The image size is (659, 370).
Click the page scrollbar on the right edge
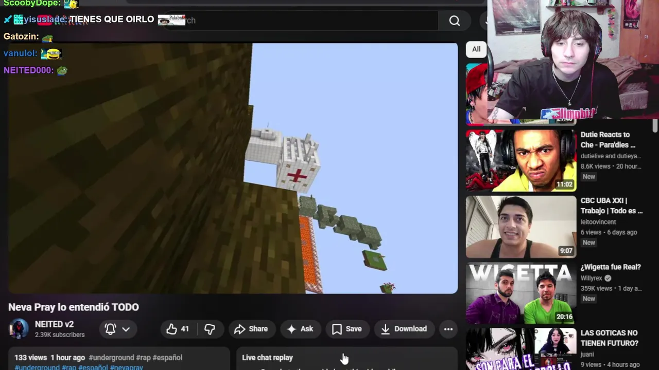(655, 126)
